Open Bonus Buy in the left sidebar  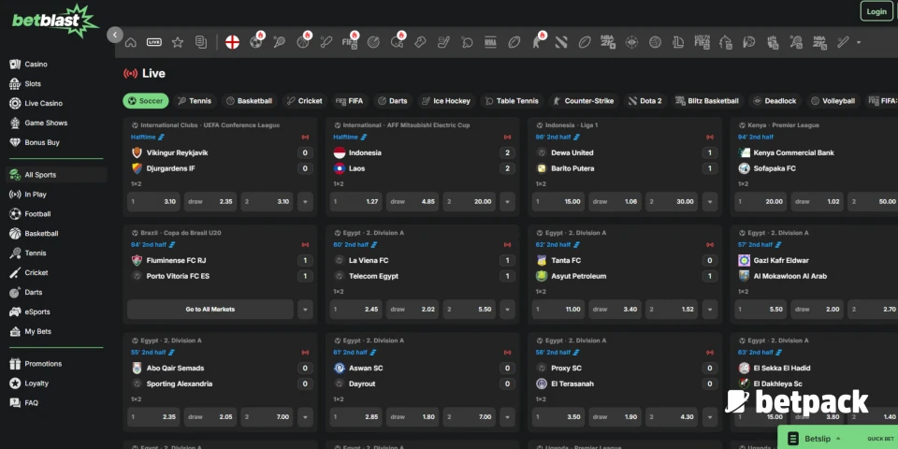(42, 142)
